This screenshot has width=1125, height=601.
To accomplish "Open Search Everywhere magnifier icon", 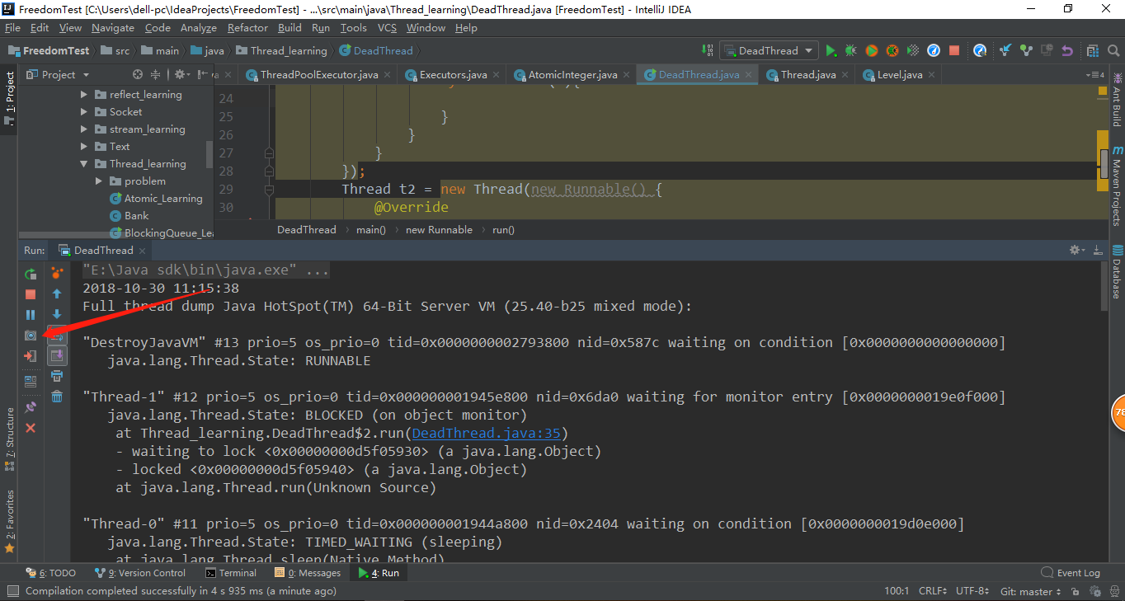I will (1113, 51).
